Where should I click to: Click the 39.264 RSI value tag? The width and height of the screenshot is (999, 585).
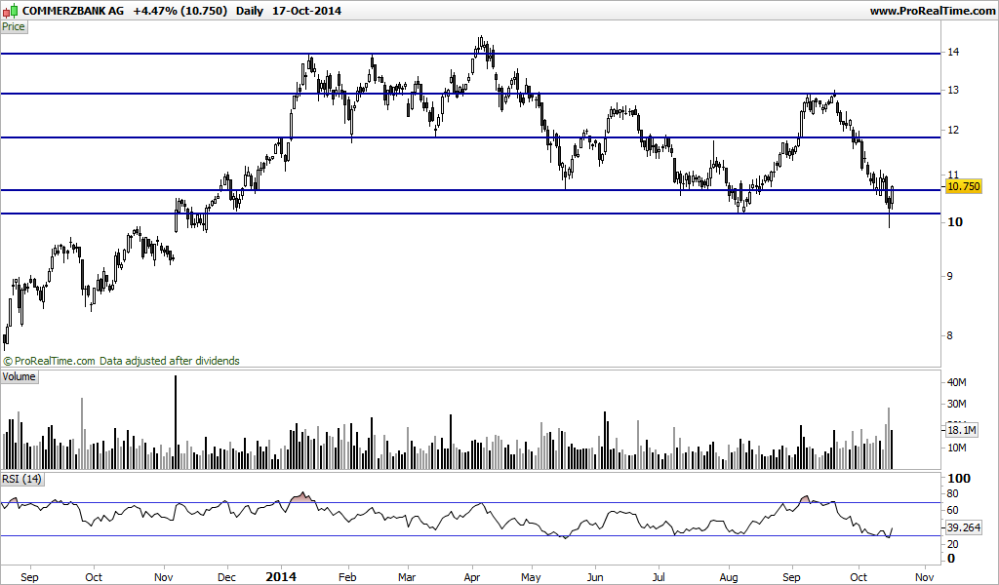coord(963,527)
